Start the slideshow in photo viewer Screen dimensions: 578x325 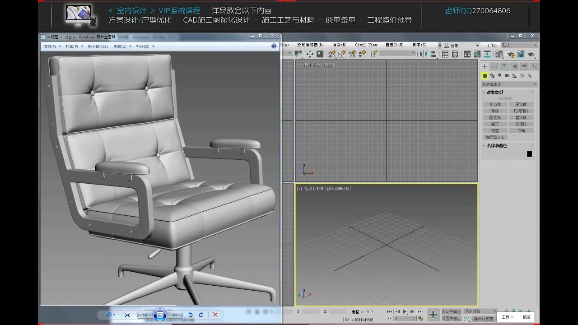pos(159,315)
